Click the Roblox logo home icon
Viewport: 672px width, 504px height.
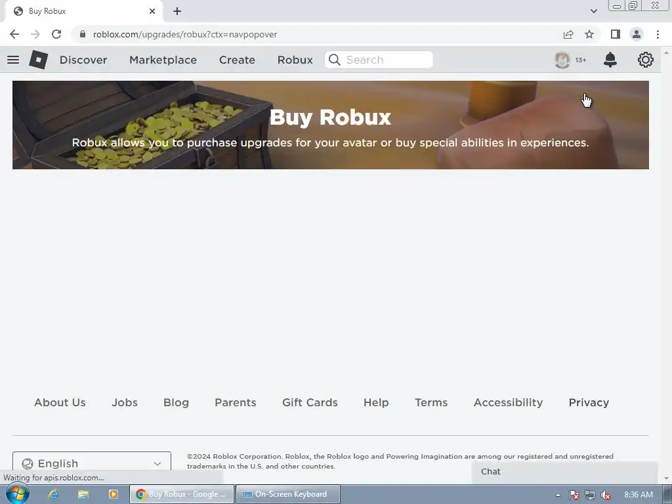(x=39, y=60)
